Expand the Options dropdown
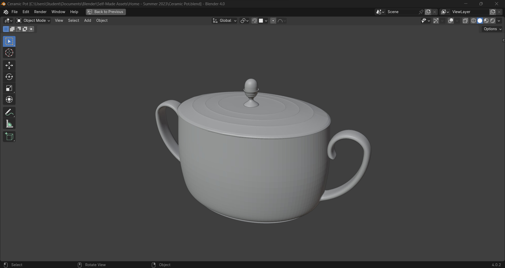Image resolution: width=505 pixels, height=268 pixels. pyautogui.click(x=492, y=29)
